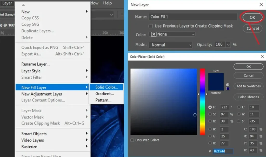Open the Layer menu in the menu bar
The height and width of the screenshot is (157, 266).
click(x=7, y=3)
